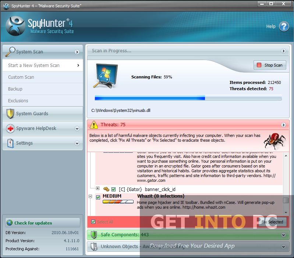294x258 pixels.
Task: Click the Check for updates button
Action: [42, 223]
